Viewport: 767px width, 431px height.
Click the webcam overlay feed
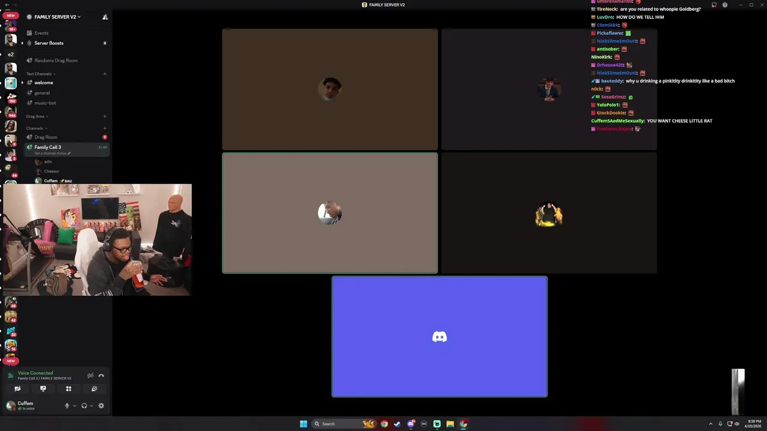[x=96, y=239]
